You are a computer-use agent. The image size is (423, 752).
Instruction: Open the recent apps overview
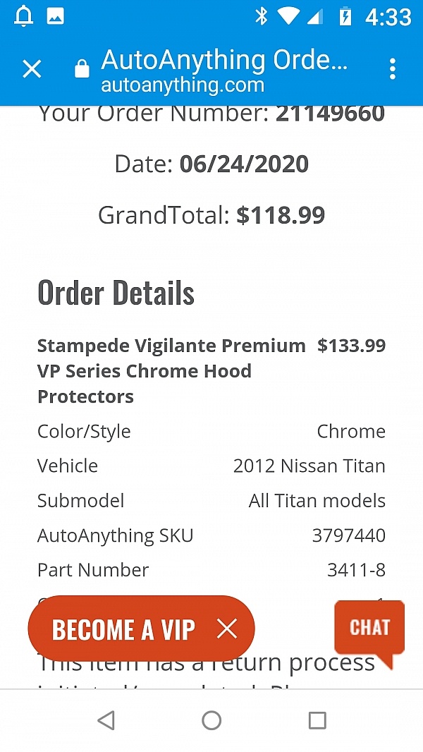[317, 720]
